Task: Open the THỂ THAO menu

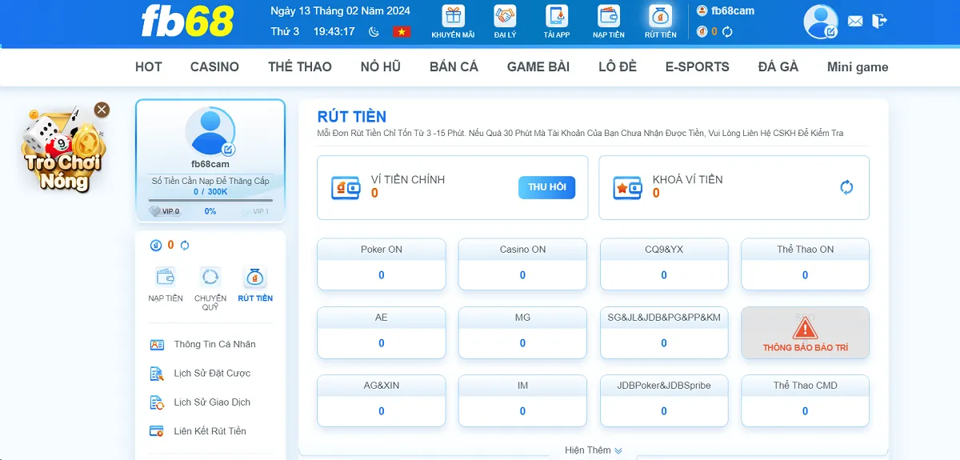Action: tap(300, 67)
